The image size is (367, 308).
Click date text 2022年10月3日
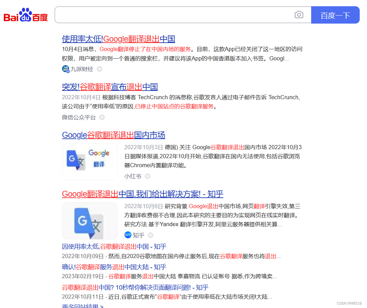[144, 147]
